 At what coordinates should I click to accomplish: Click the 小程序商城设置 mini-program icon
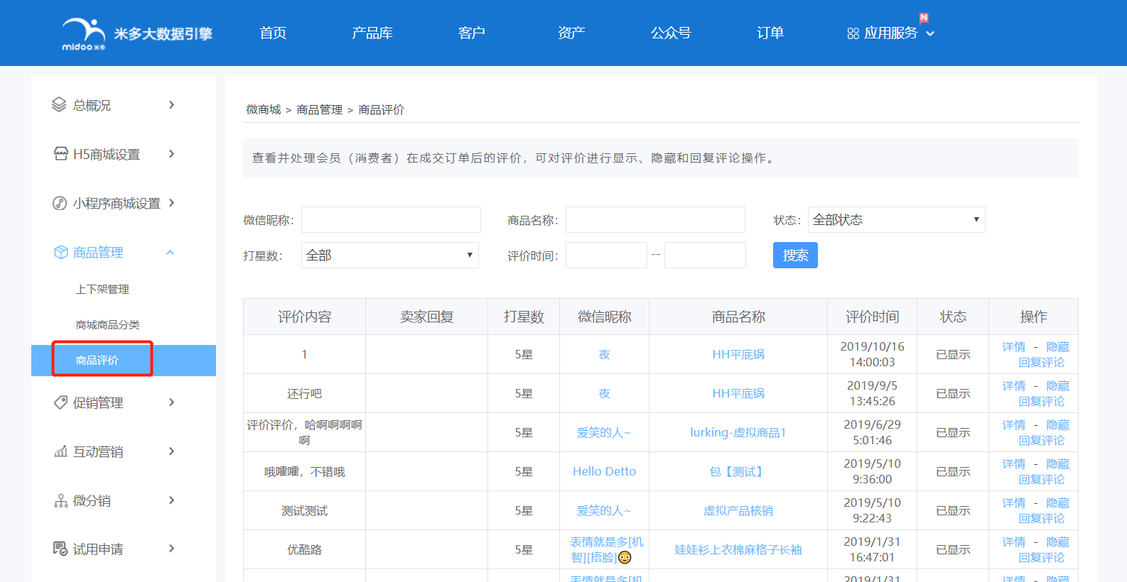click(x=60, y=203)
